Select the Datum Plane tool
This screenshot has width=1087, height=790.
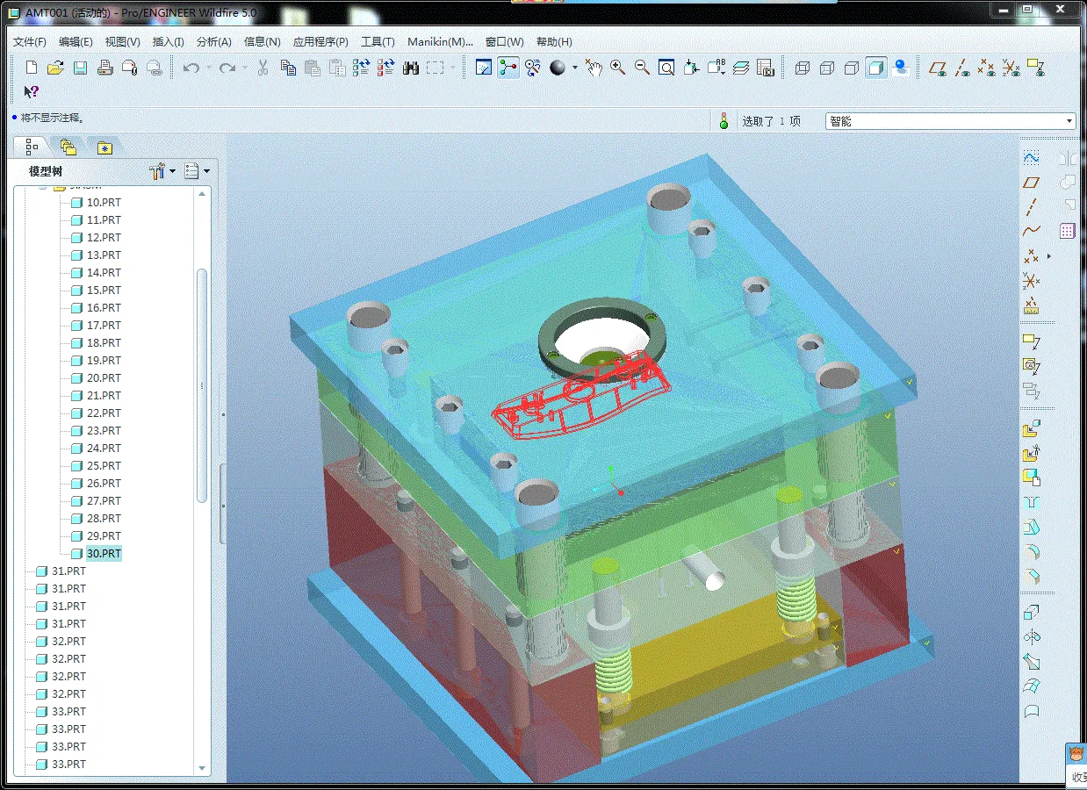(1031, 183)
